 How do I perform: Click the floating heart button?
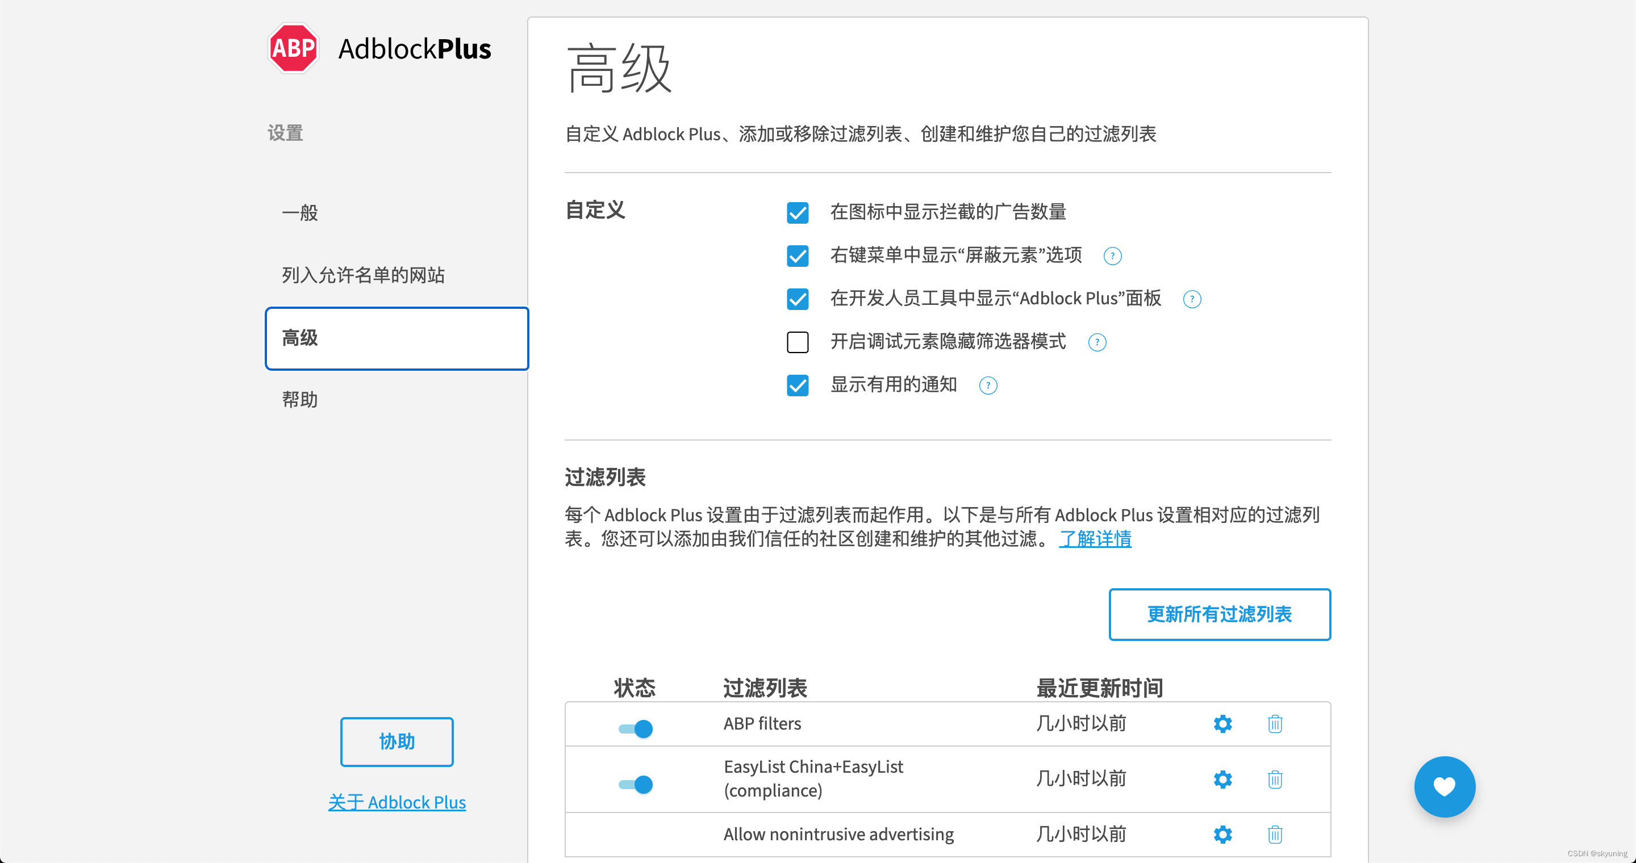[1444, 787]
